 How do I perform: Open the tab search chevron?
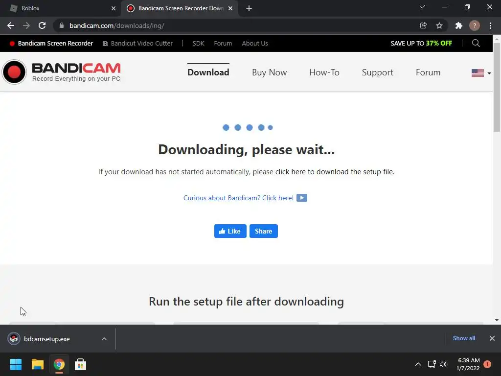(x=422, y=7)
